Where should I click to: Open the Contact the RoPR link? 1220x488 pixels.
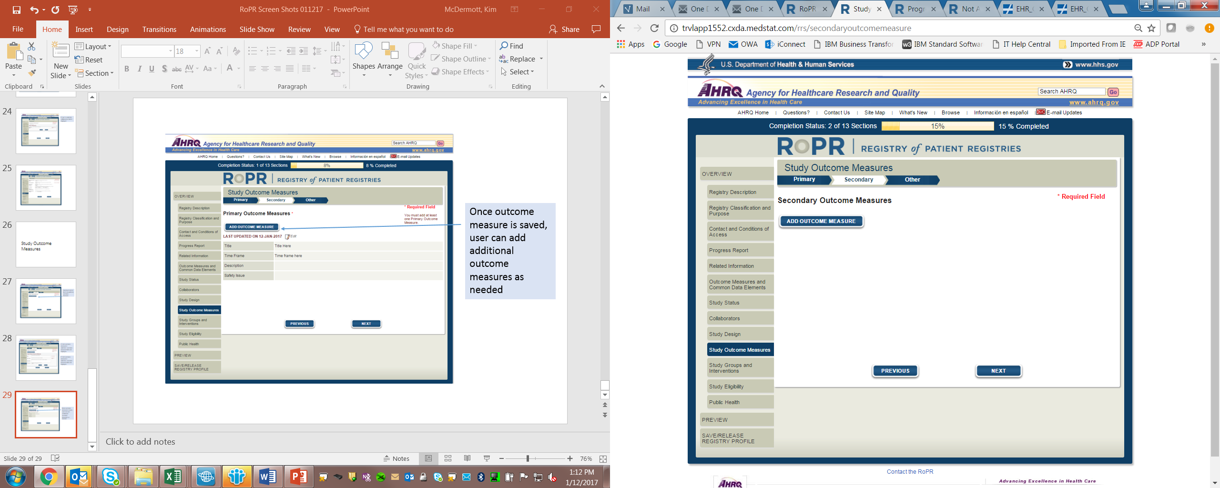pyautogui.click(x=910, y=472)
